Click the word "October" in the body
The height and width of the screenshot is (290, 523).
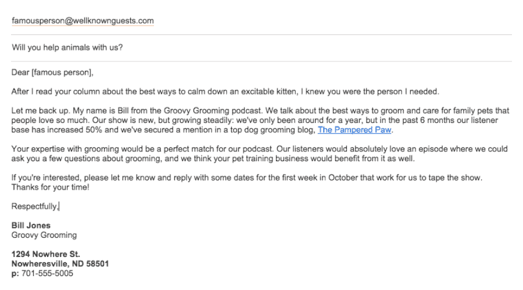click(x=344, y=177)
